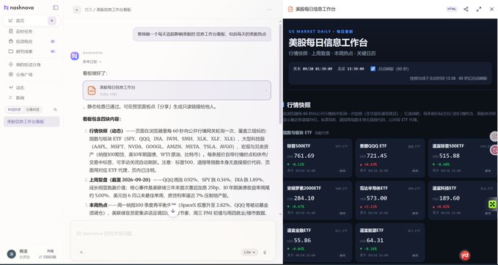Image resolution: width=498 pixels, height=265 pixels.
Task: Collapse the sidebar with the panel icon
Action: point(56,7)
